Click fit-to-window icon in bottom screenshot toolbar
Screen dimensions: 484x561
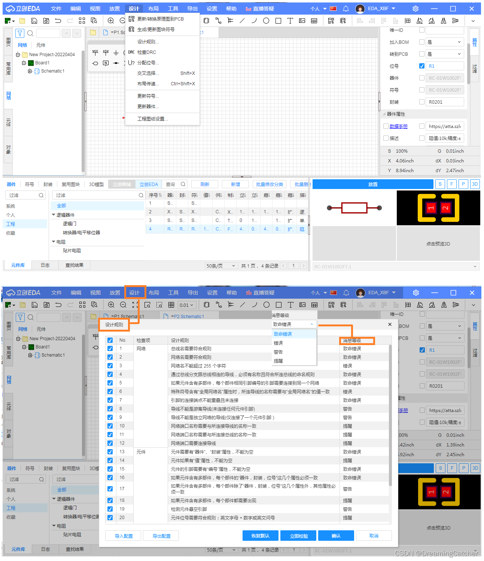coord(135,305)
